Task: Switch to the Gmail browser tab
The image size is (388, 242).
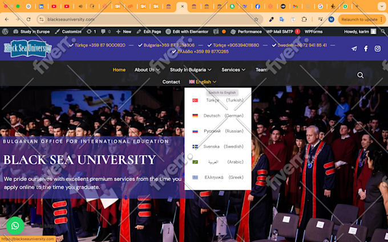Action: point(296,6)
